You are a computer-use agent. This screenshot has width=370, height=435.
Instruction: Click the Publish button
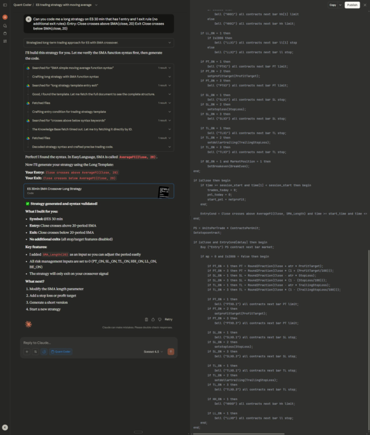[x=352, y=5]
